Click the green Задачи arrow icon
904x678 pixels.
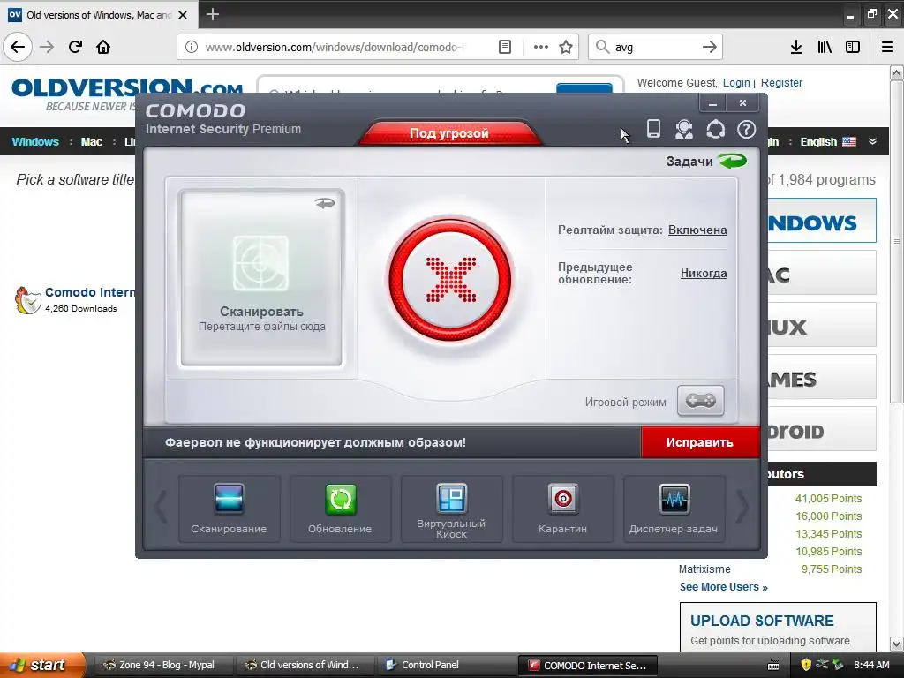(732, 161)
